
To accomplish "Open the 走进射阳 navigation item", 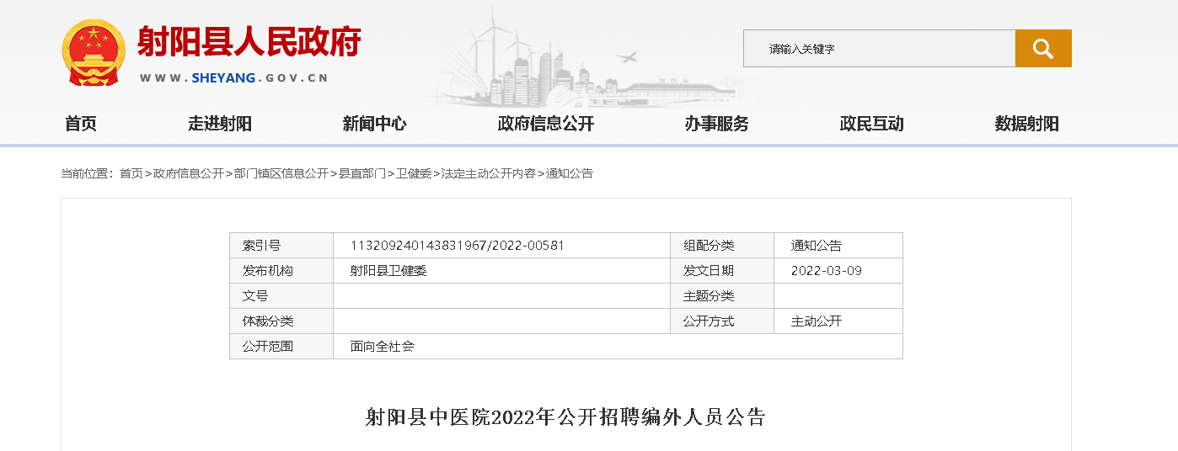I will pos(220,124).
